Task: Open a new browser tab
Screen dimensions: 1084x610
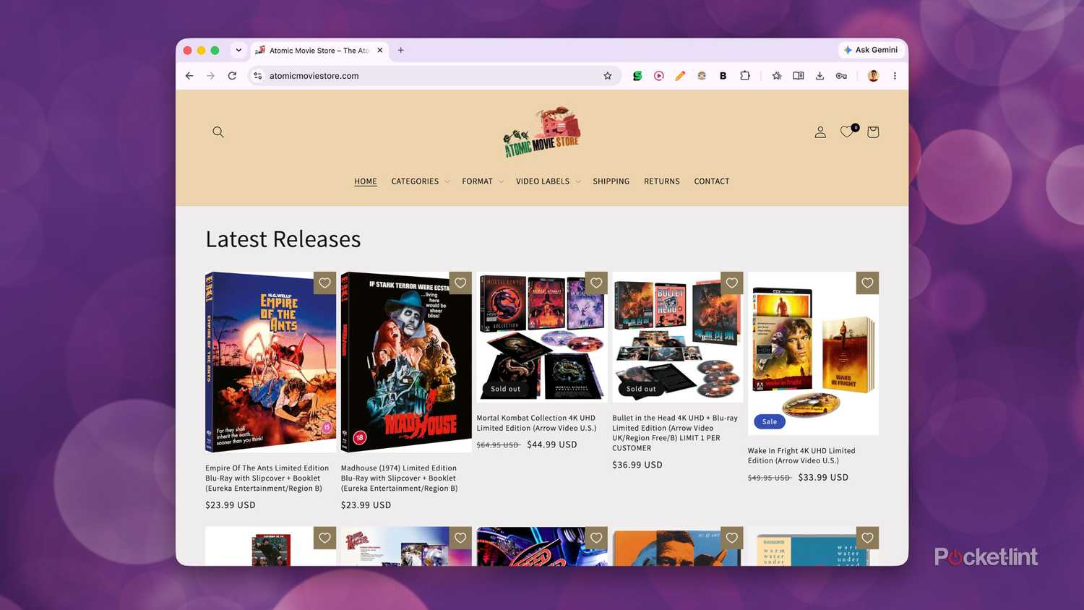Action: point(401,51)
